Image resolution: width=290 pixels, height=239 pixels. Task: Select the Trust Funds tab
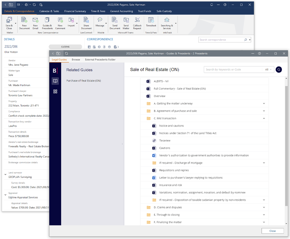(144, 11)
